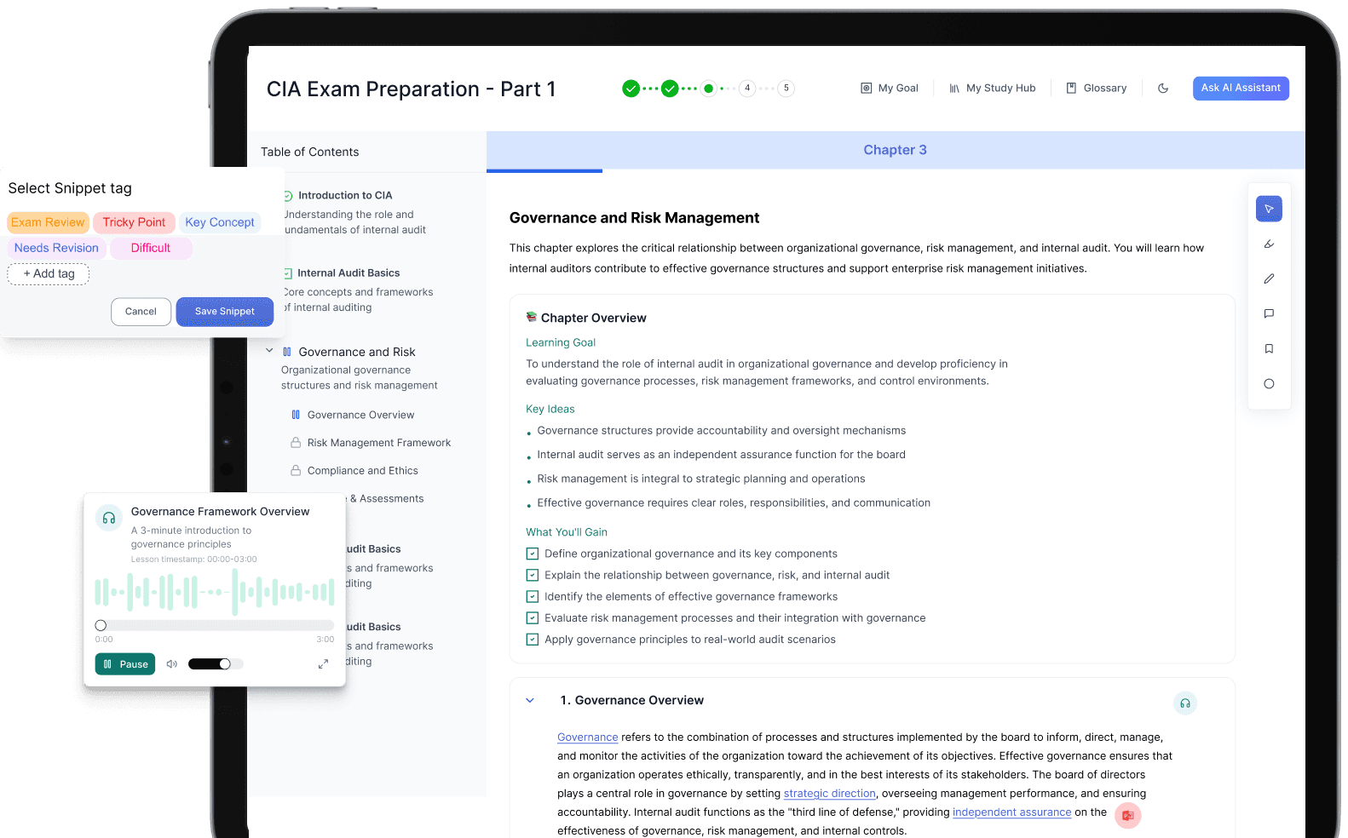Click headphones icon in audio player card

pos(109,518)
